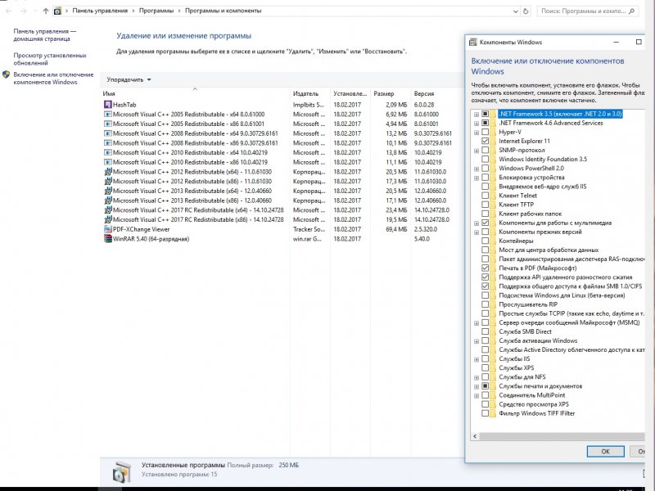Viewport: 655px width, 491px height.
Task: Open the Упорядочить dropdown menu
Action: 129,79
